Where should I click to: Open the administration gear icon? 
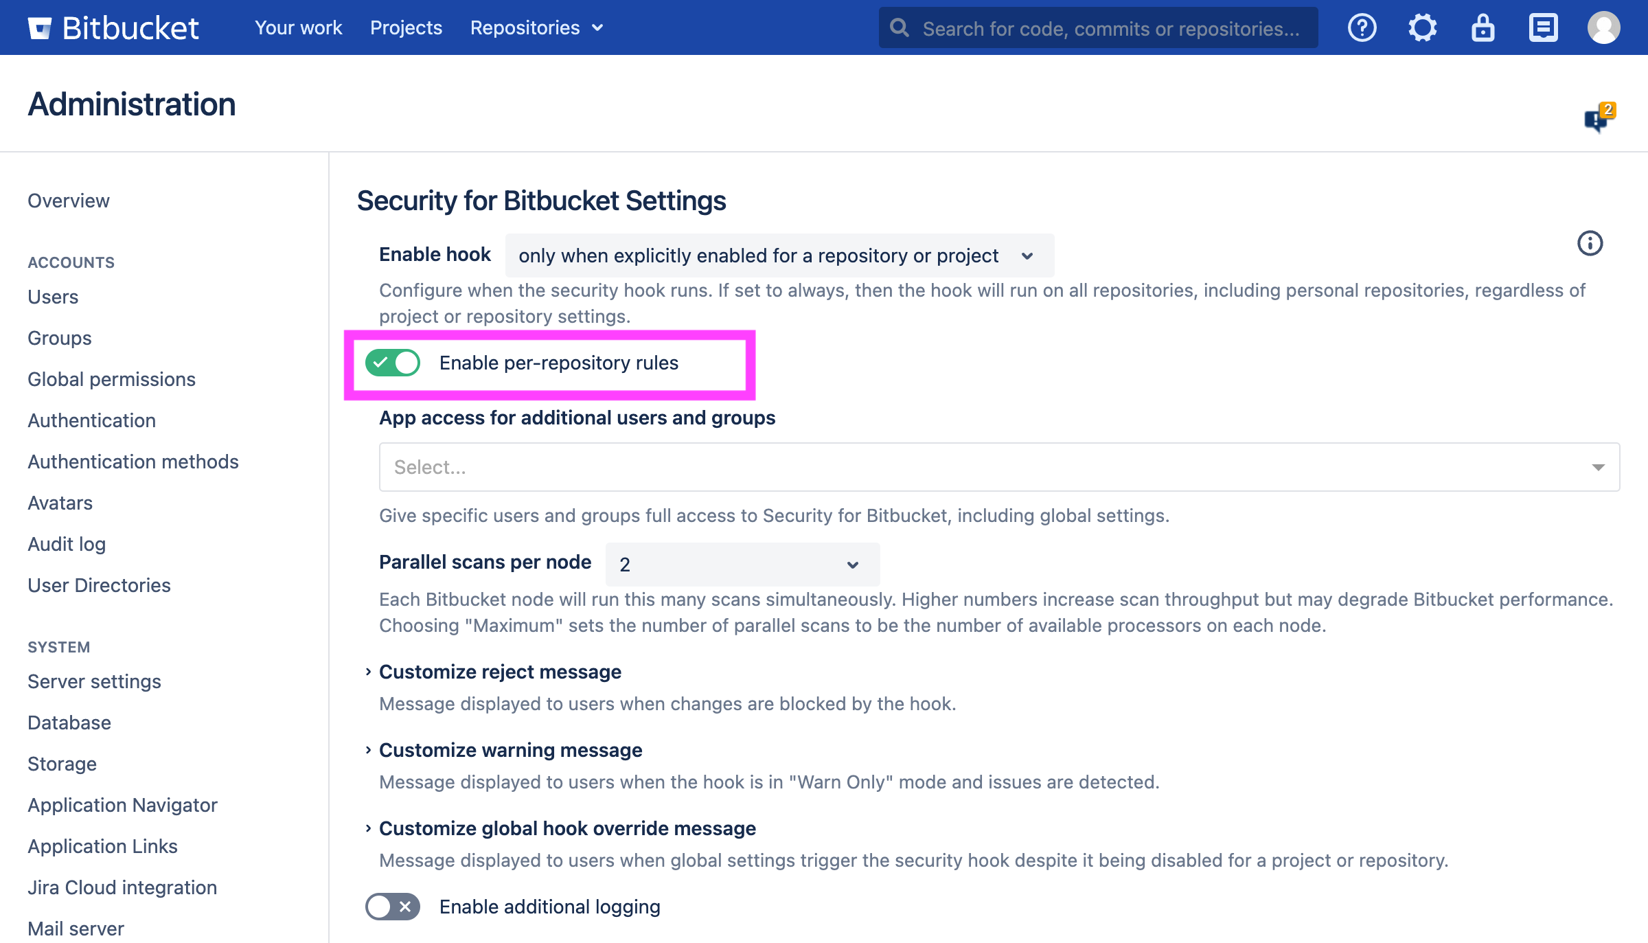pos(1422,28)
